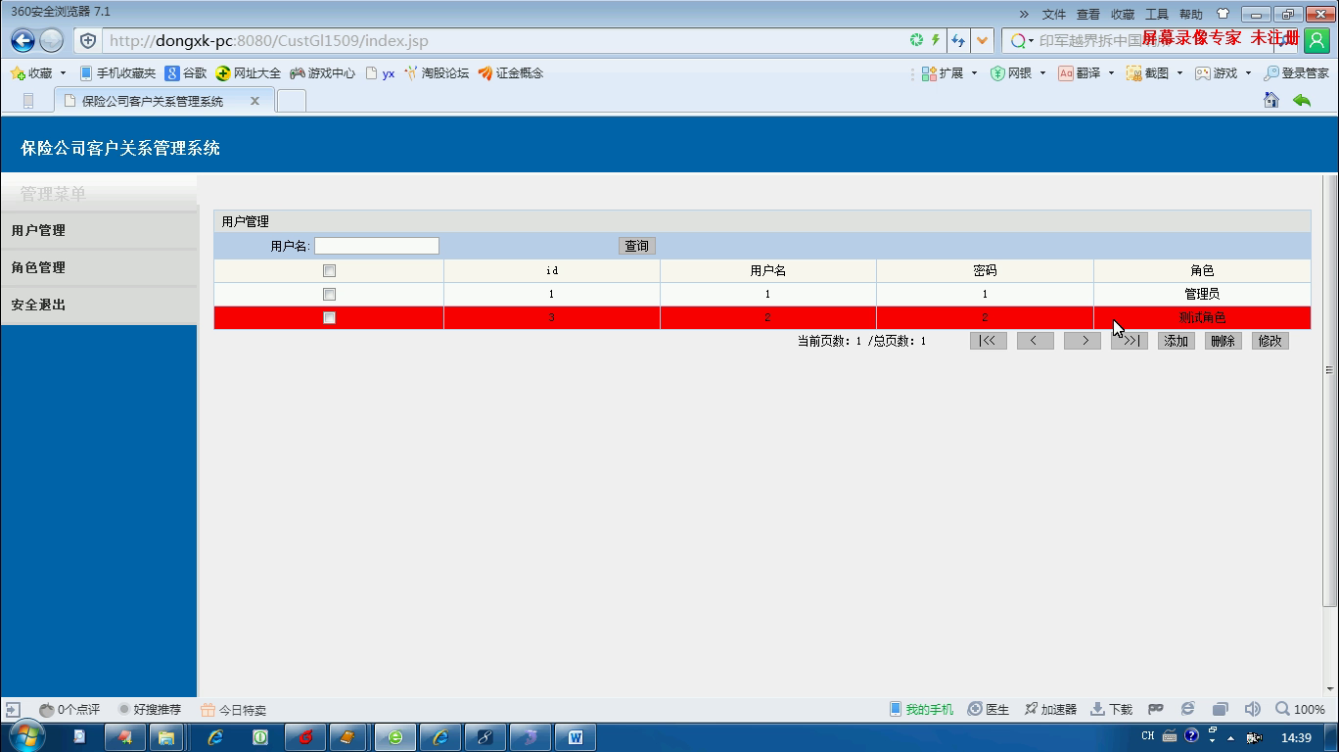Open the 扩展 extensions dropdown
Image resolution: width=1339 pixels, height=752 pixels.
949,73
